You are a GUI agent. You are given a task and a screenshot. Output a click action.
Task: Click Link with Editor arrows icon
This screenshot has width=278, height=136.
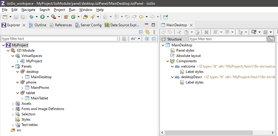(x=147, y=32)
